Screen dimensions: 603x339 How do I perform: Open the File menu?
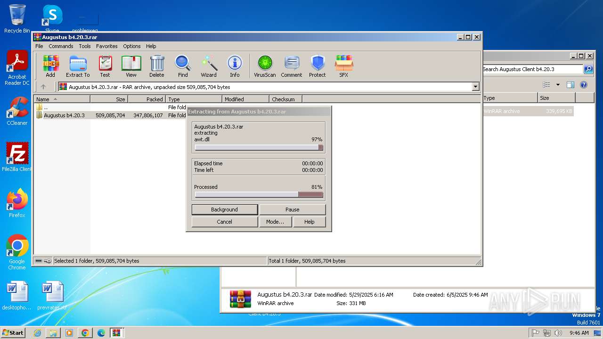pyautogui.click(x=39, y=46)
